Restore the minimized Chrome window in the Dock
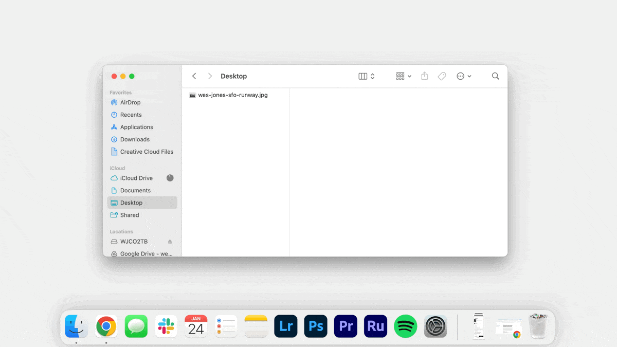The width and height of the screenshot is (617, 347). 509,327
